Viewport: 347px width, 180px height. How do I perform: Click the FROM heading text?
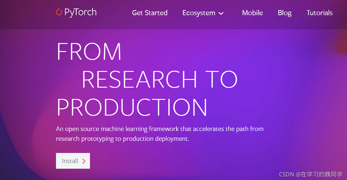coord(89,51)
